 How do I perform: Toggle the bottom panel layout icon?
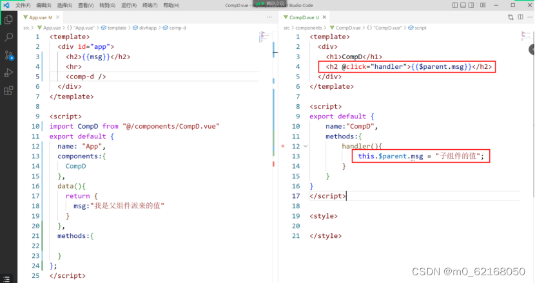click(x=463, y=5)
